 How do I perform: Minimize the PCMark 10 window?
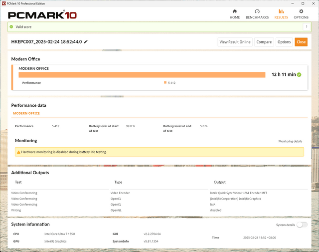293,3
